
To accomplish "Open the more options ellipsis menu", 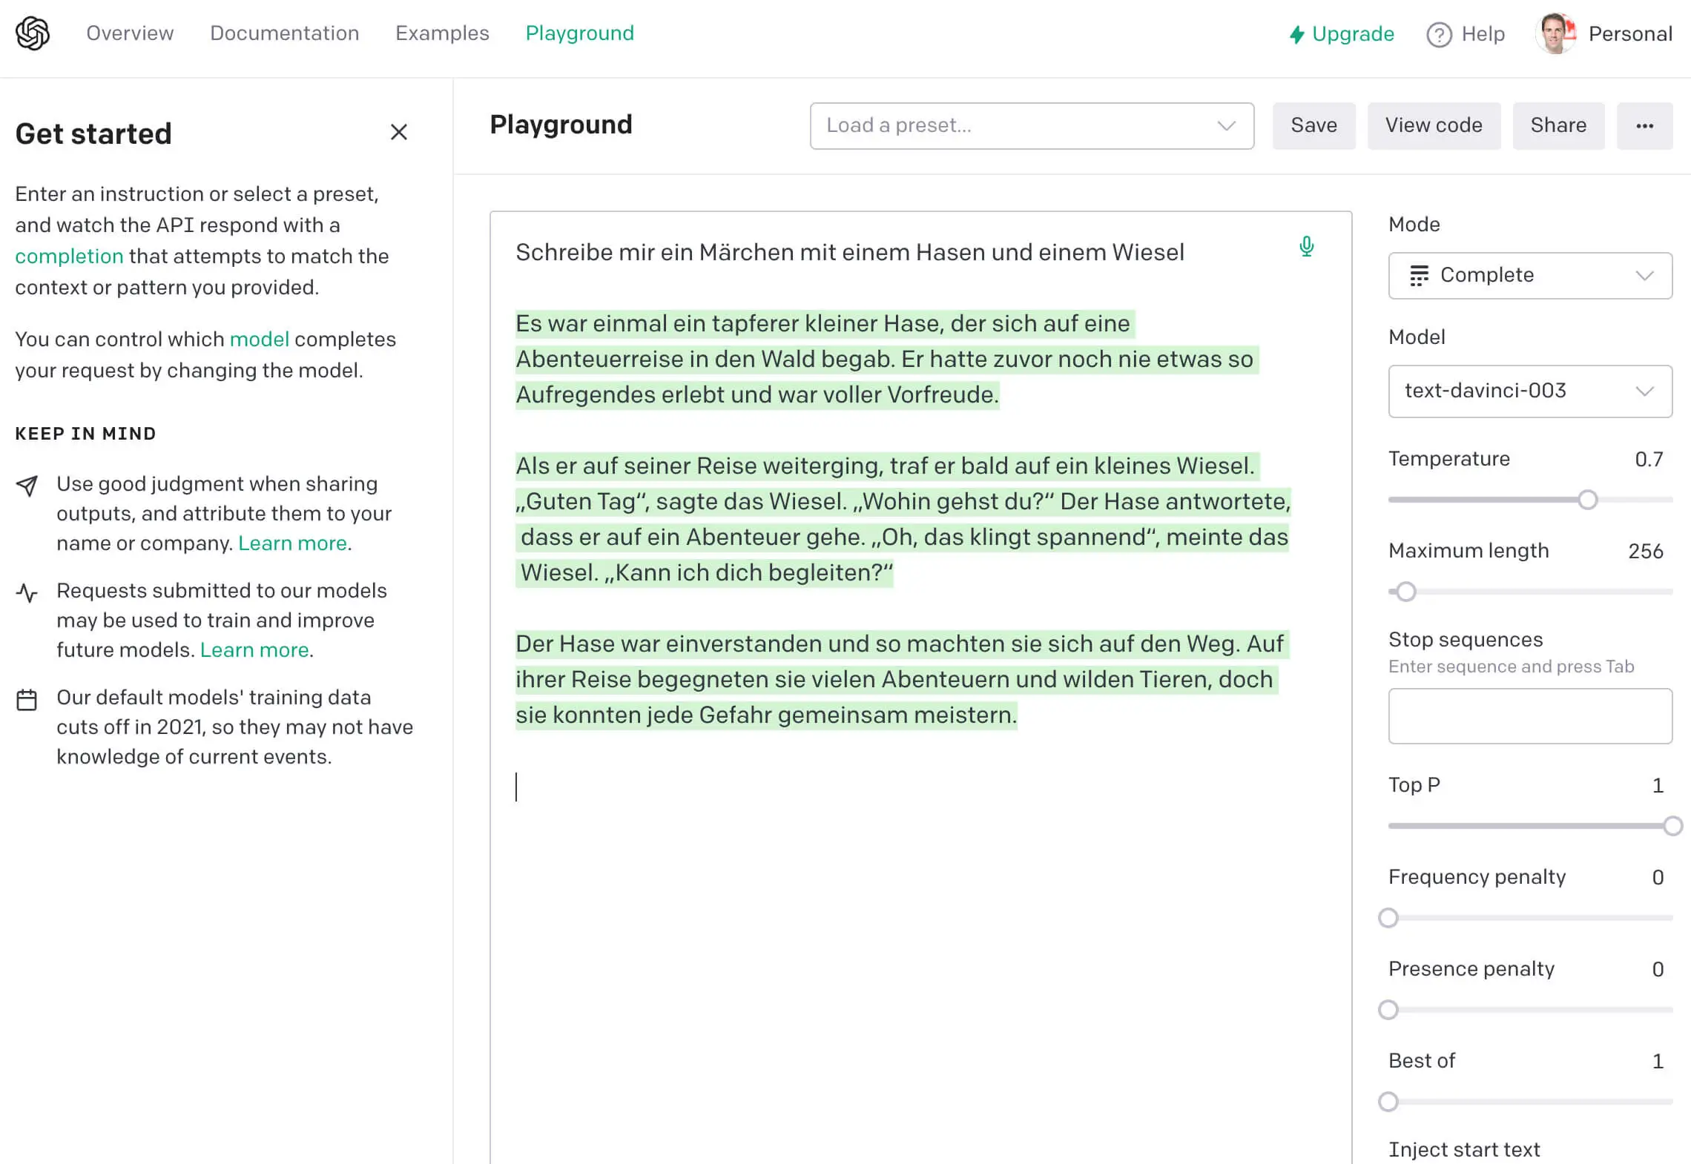I will [1645, 125].
